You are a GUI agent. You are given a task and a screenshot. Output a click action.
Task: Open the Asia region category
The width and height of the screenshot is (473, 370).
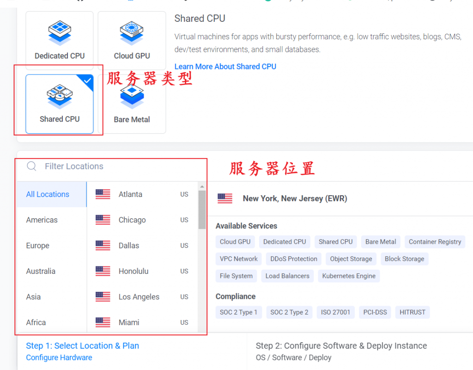(x=33, y=297)
